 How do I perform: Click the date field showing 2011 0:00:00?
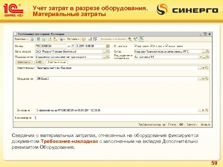pos(89,46)
